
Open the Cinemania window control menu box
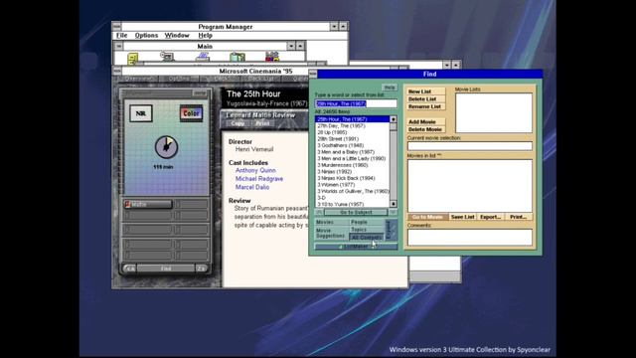[117, 71]
